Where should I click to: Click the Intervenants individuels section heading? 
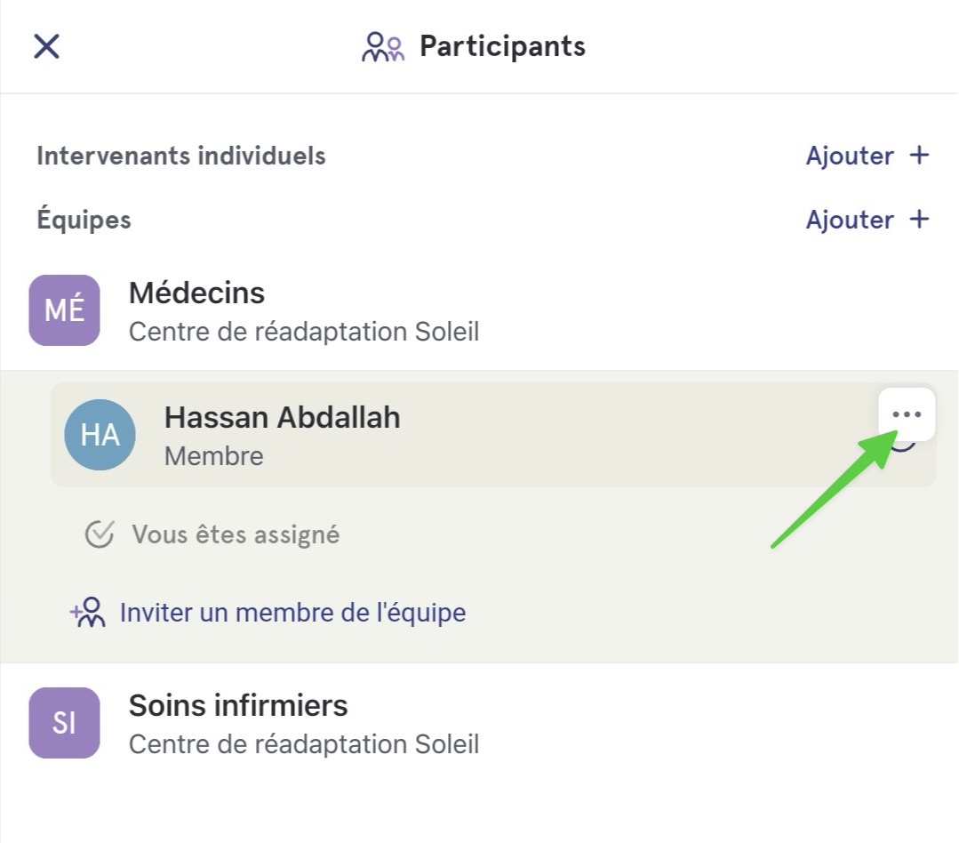tap(181, 156)
